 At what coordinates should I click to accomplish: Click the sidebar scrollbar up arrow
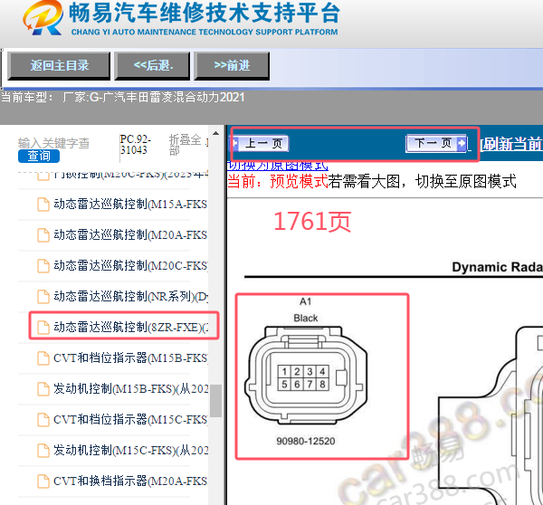point(215,133)
